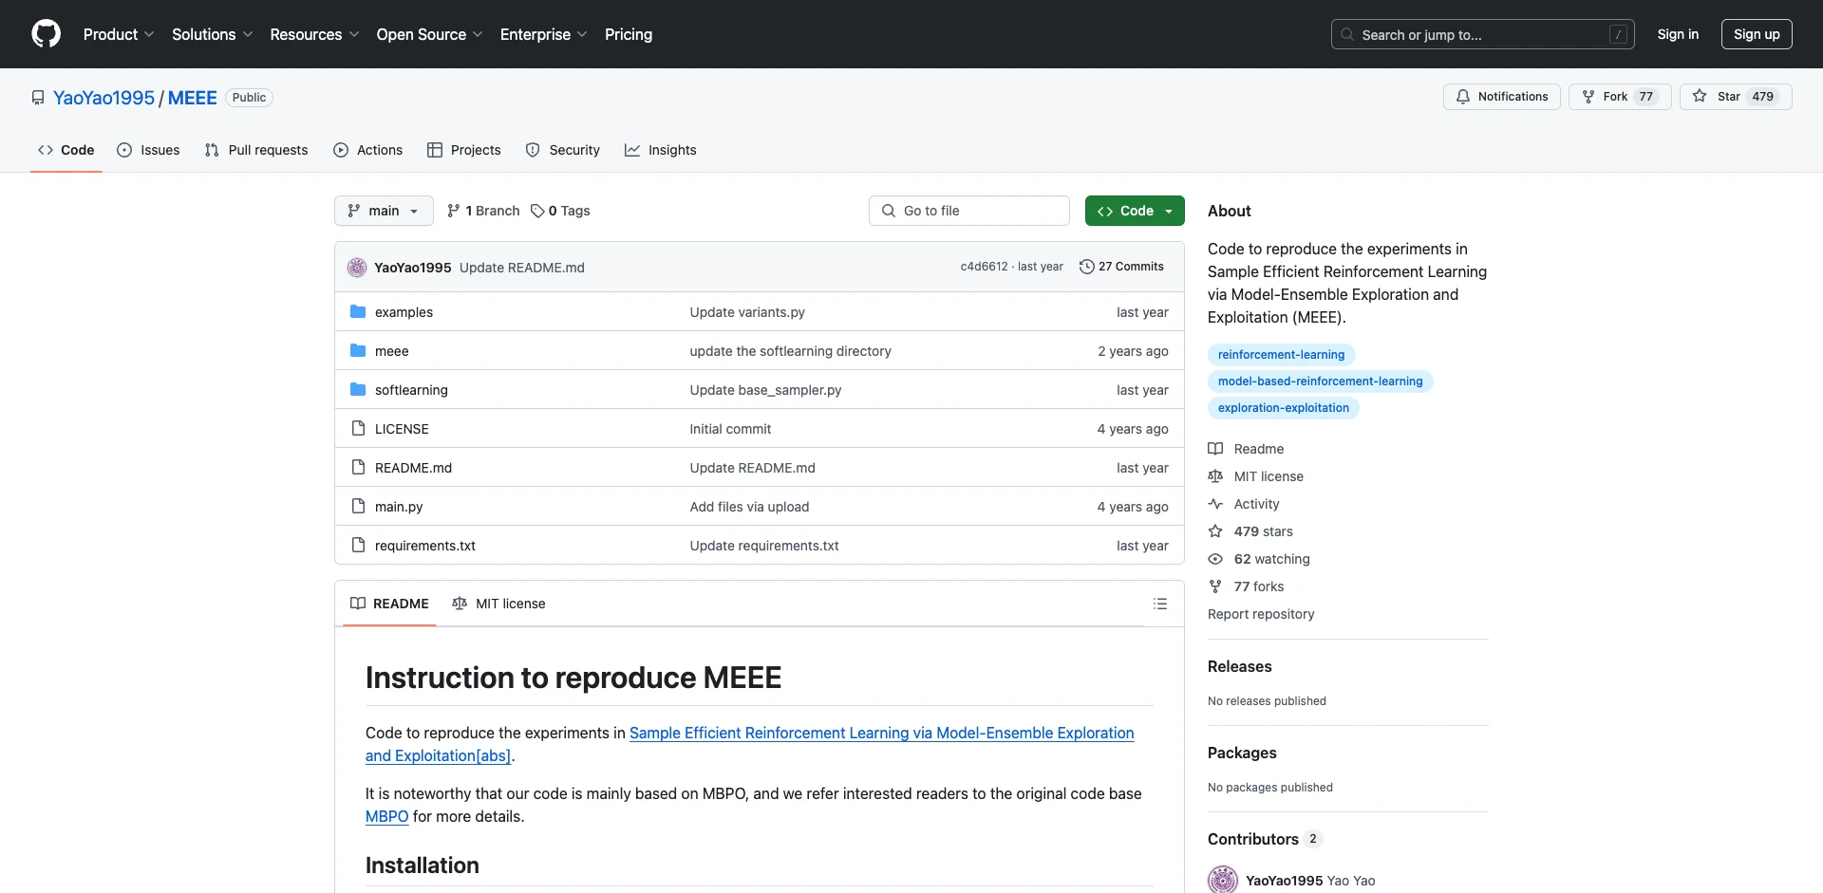Click the Notifications bell button
The width and height of the screenshot is (1823, 893).
pos(1501,97)
